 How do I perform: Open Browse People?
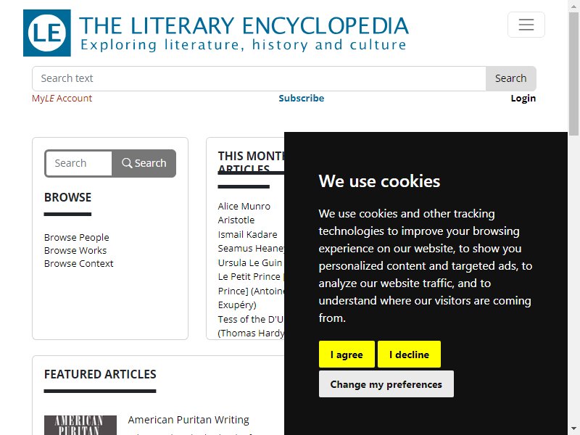point(77,238)
